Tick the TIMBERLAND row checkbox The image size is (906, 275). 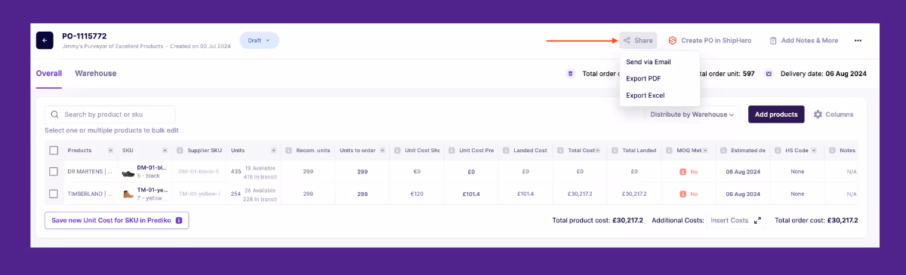(54, 194)
